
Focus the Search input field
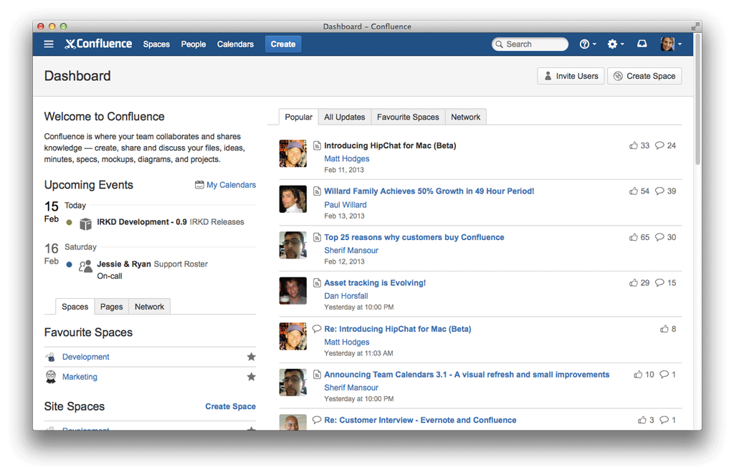(534, 44)
